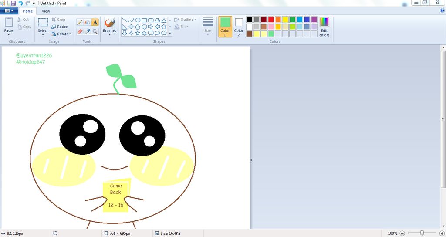Image resolution: width=446 pixels, height=237 pixels.
Task: Pick the Rounded rectangle shape
Action: coord(151,20)
